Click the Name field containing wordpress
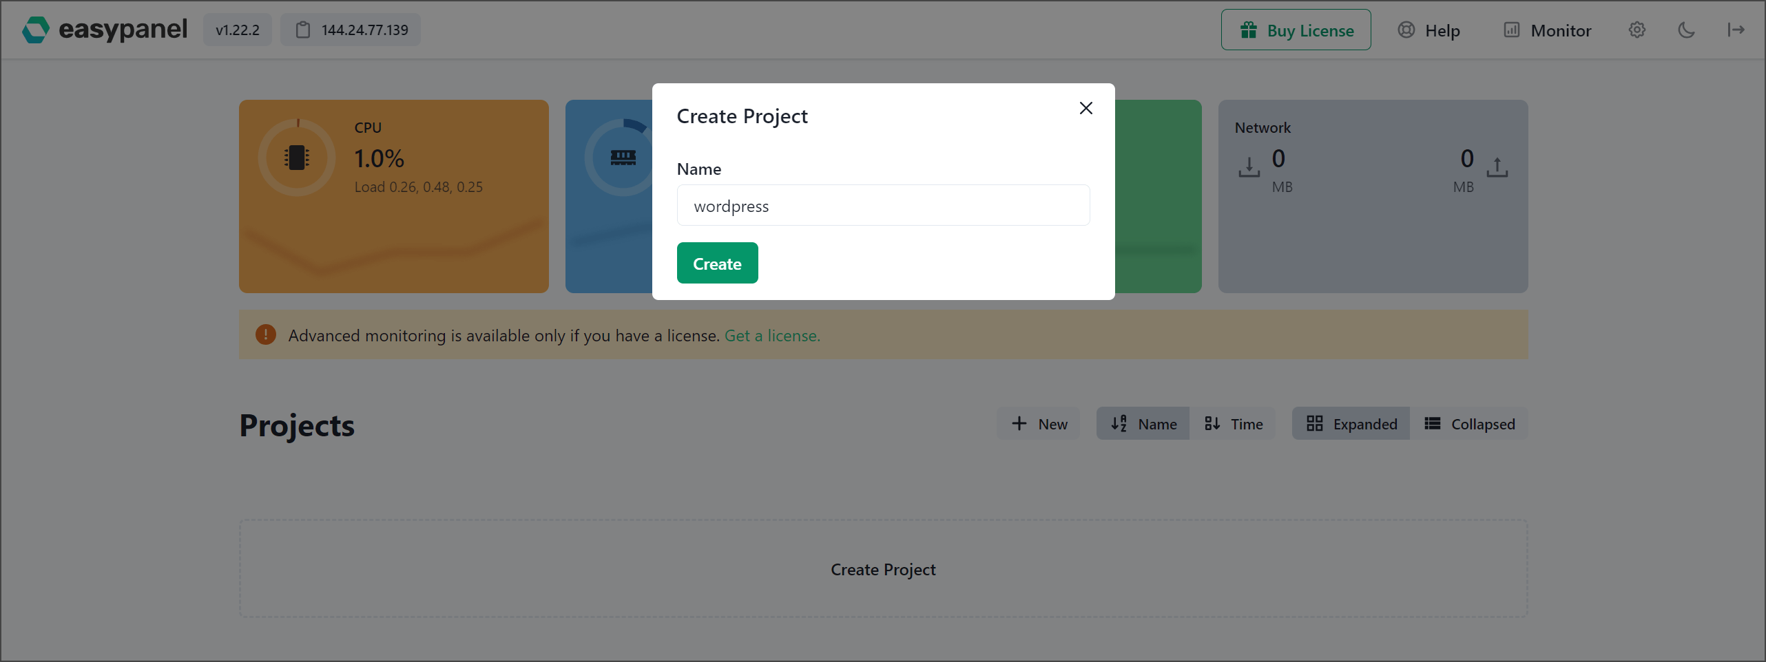The width and height of the screenshot is (1766, 662). 883,205
